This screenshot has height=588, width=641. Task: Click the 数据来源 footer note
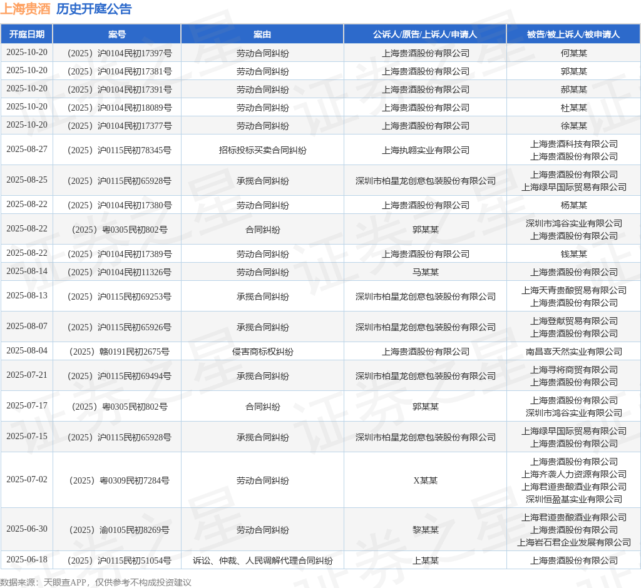(96, 582)
